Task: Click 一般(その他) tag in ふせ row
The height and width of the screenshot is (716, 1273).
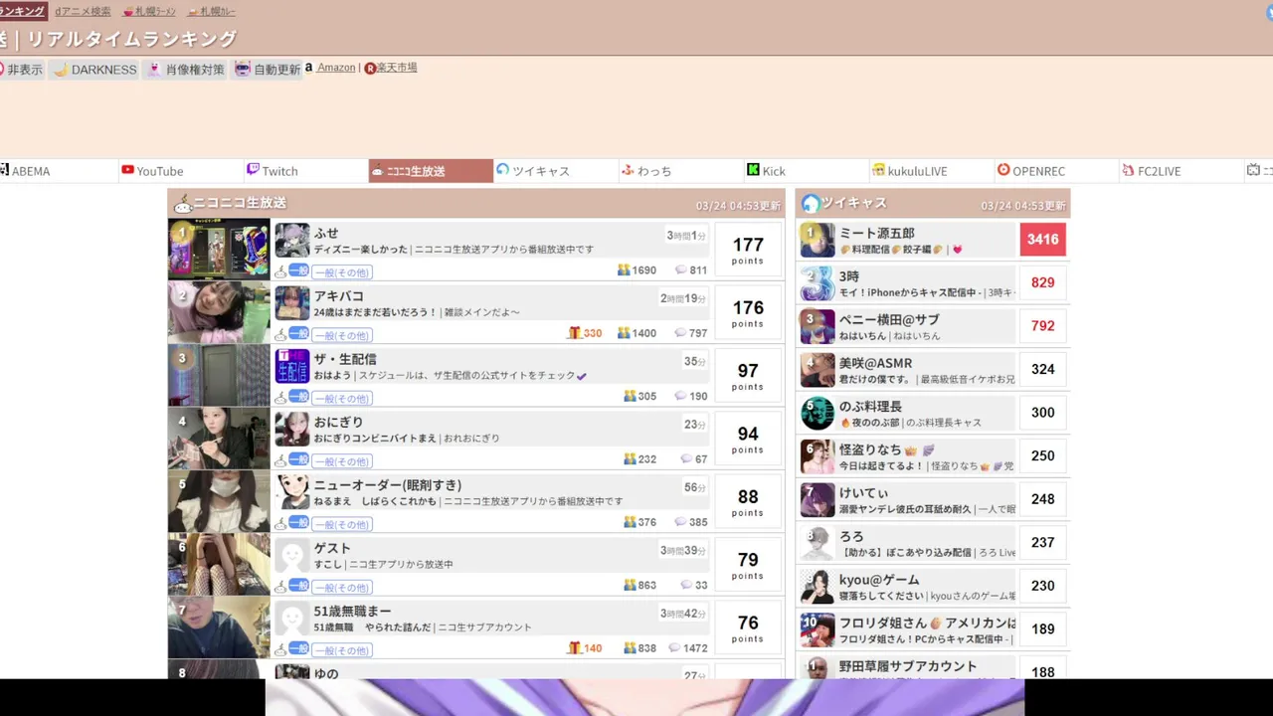Action: (342, 272)
